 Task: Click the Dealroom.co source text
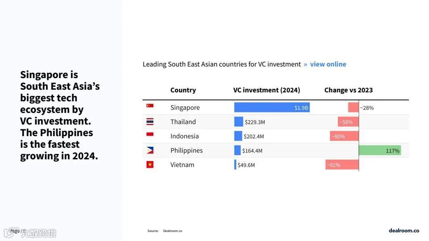pos(172,231)
